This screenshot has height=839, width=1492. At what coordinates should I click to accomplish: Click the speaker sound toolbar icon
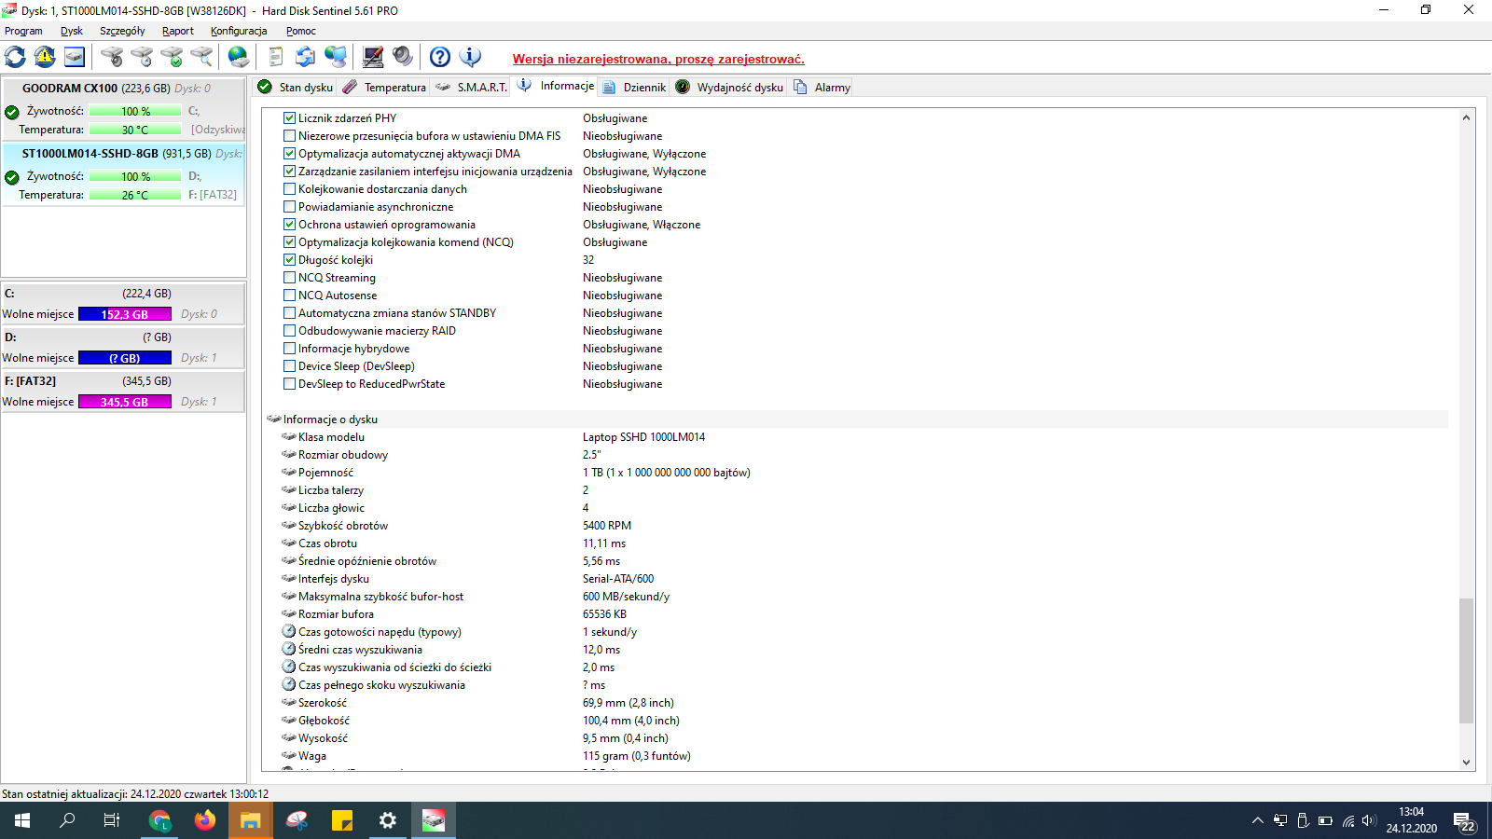point(403,57)
